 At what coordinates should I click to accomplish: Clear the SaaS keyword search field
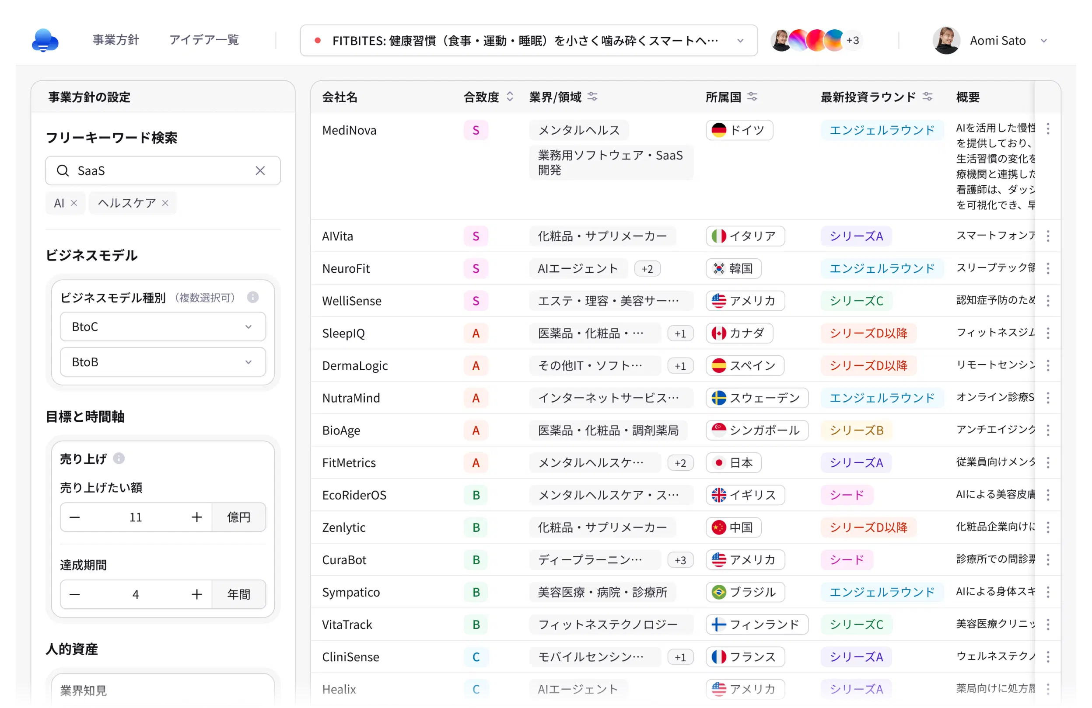pyautogui.click(x=260, y=170)
